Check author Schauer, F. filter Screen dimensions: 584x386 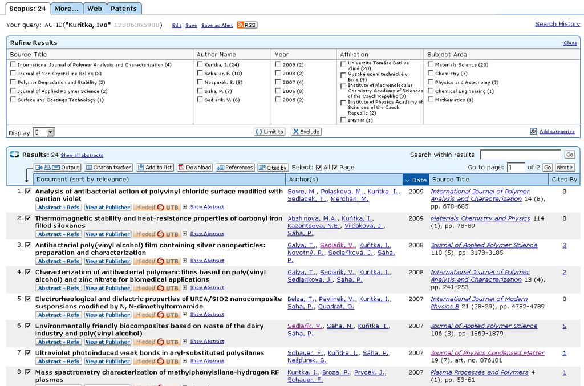(x=200, y=73)
